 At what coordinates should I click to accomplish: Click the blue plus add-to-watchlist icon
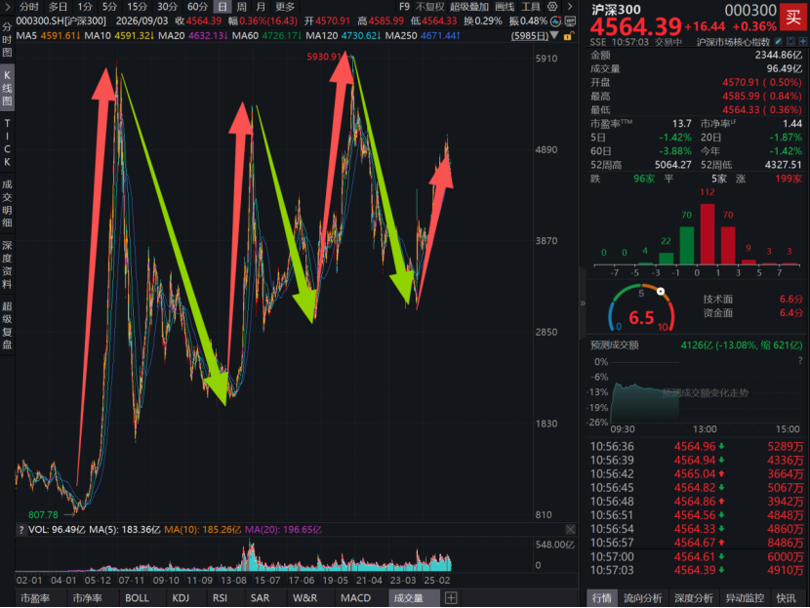pyautogui.click(x=803, y=42)
